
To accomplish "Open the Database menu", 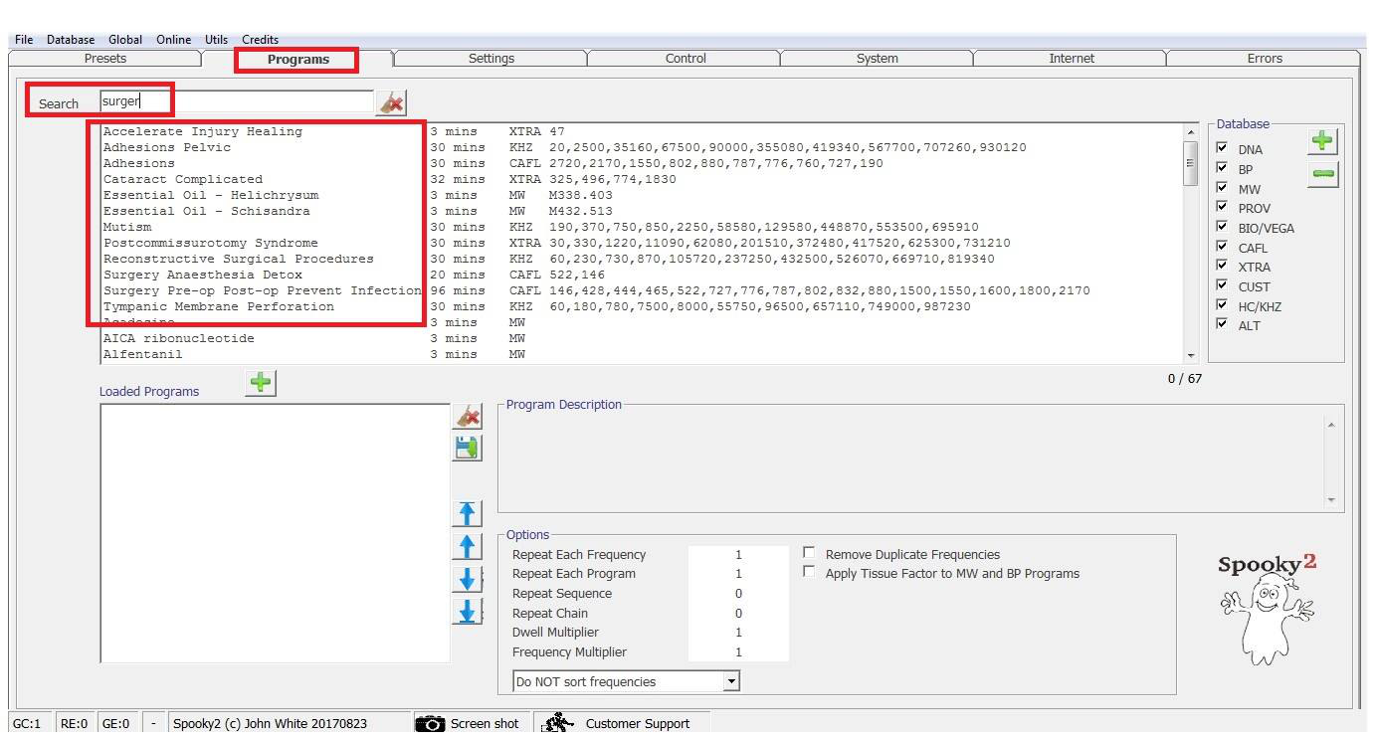I will click(x=71, y=40).
